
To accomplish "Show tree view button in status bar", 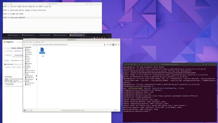I will tap(27, 110).
